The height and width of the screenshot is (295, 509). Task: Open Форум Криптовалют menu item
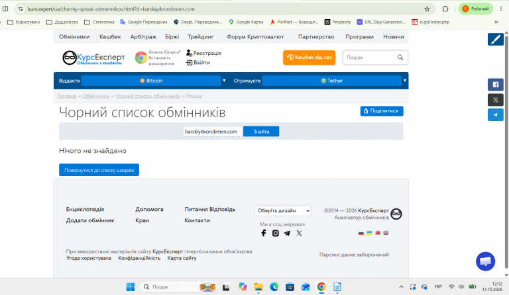(255, 36)
